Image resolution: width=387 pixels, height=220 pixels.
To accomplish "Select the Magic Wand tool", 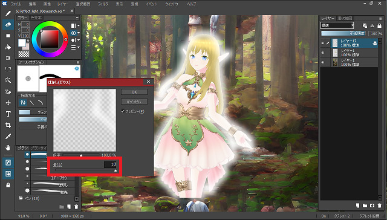I will click(8, 80).
